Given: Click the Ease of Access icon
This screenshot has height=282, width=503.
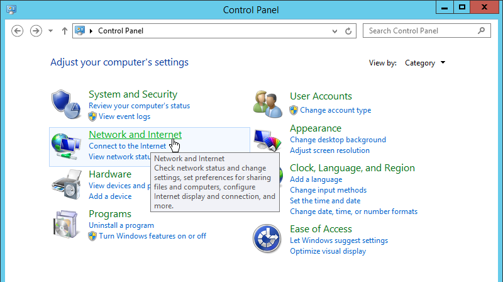Looking at the screenshot, I should 267,239.
